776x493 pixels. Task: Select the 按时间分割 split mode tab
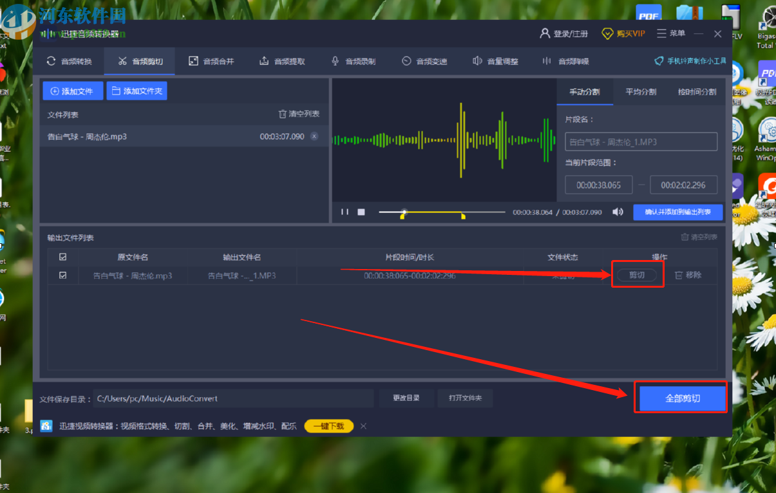click(x=697, y=92)
